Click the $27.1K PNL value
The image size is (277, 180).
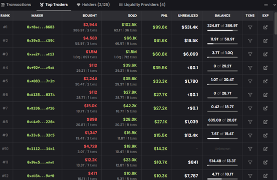161,122
